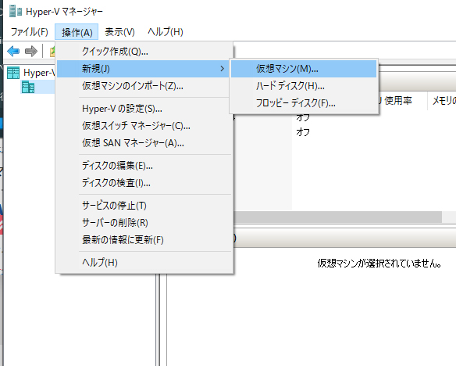This screenshot has width=456, height=366.
Task: Select the Hyper-V Manager root node icon
Action: [13, 73]
